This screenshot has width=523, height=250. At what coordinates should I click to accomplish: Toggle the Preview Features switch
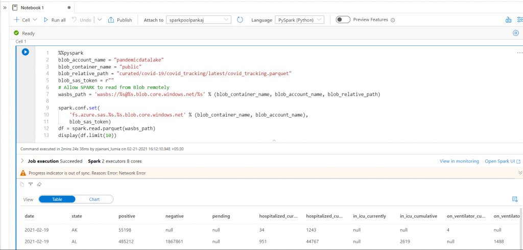pyautogui.click(x=343, y=20)
